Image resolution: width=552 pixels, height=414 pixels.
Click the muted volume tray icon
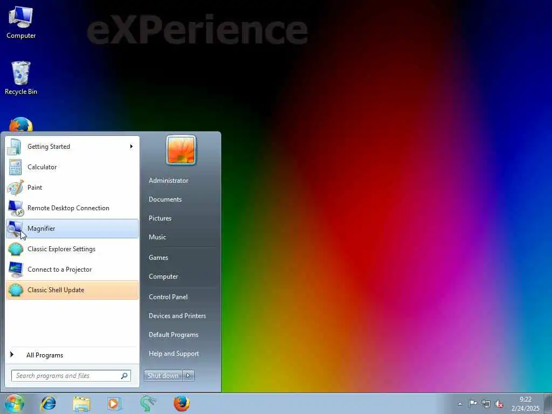pos(499,404)
